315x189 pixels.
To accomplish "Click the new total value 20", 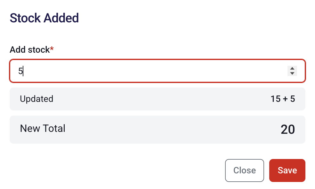I will pyautogui.click(x=287, y=130).
